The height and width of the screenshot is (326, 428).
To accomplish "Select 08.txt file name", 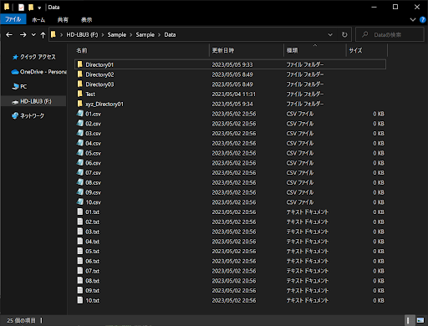I will (x=93, y=281).
